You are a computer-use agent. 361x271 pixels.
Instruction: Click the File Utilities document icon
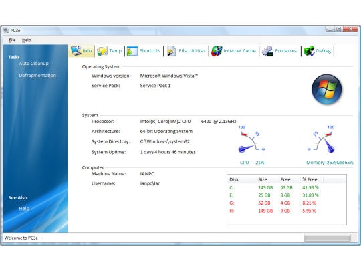tap(172, 51)
